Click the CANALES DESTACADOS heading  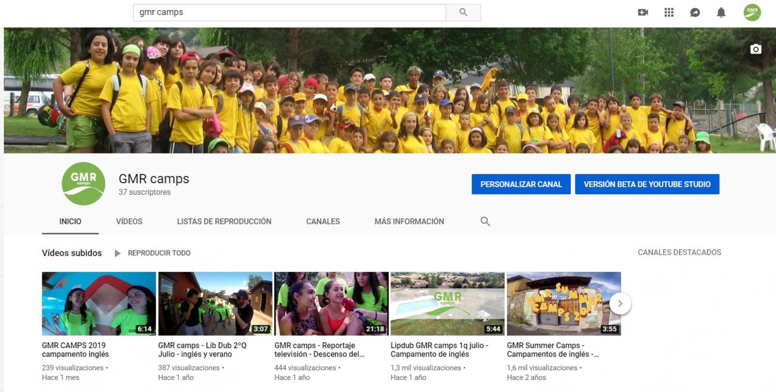pos(679,252)
